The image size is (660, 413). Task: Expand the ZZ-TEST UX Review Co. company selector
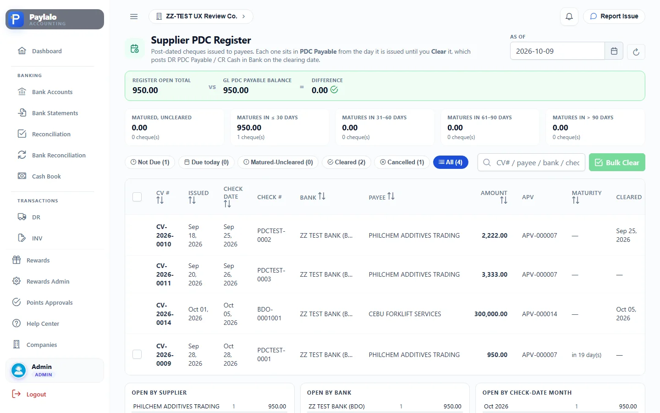point(201,17)
